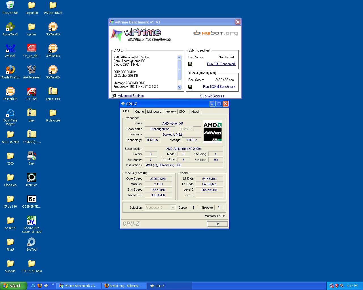Open the 3DMark06 desktop shortcut

pyautogui.click(x=53, y=72)
